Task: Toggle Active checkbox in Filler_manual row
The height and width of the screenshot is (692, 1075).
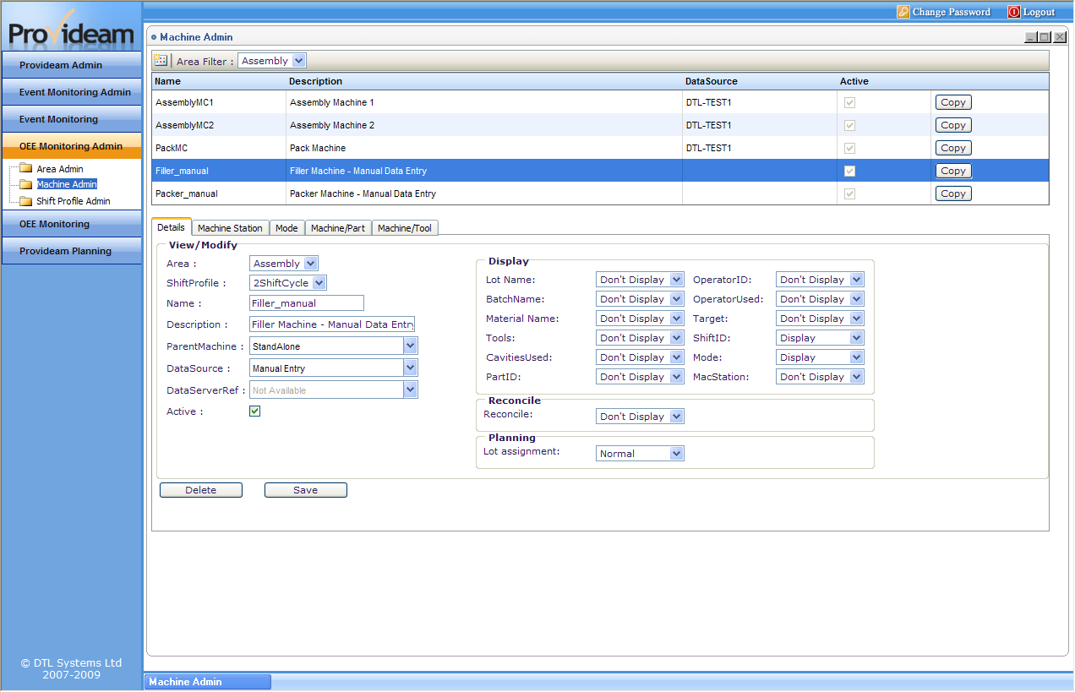Action: pos(849,171)
